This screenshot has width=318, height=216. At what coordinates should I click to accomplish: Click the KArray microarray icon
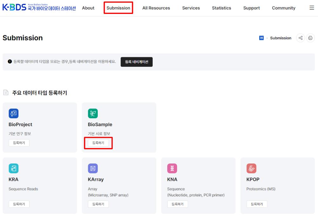(x=93, y=168)
